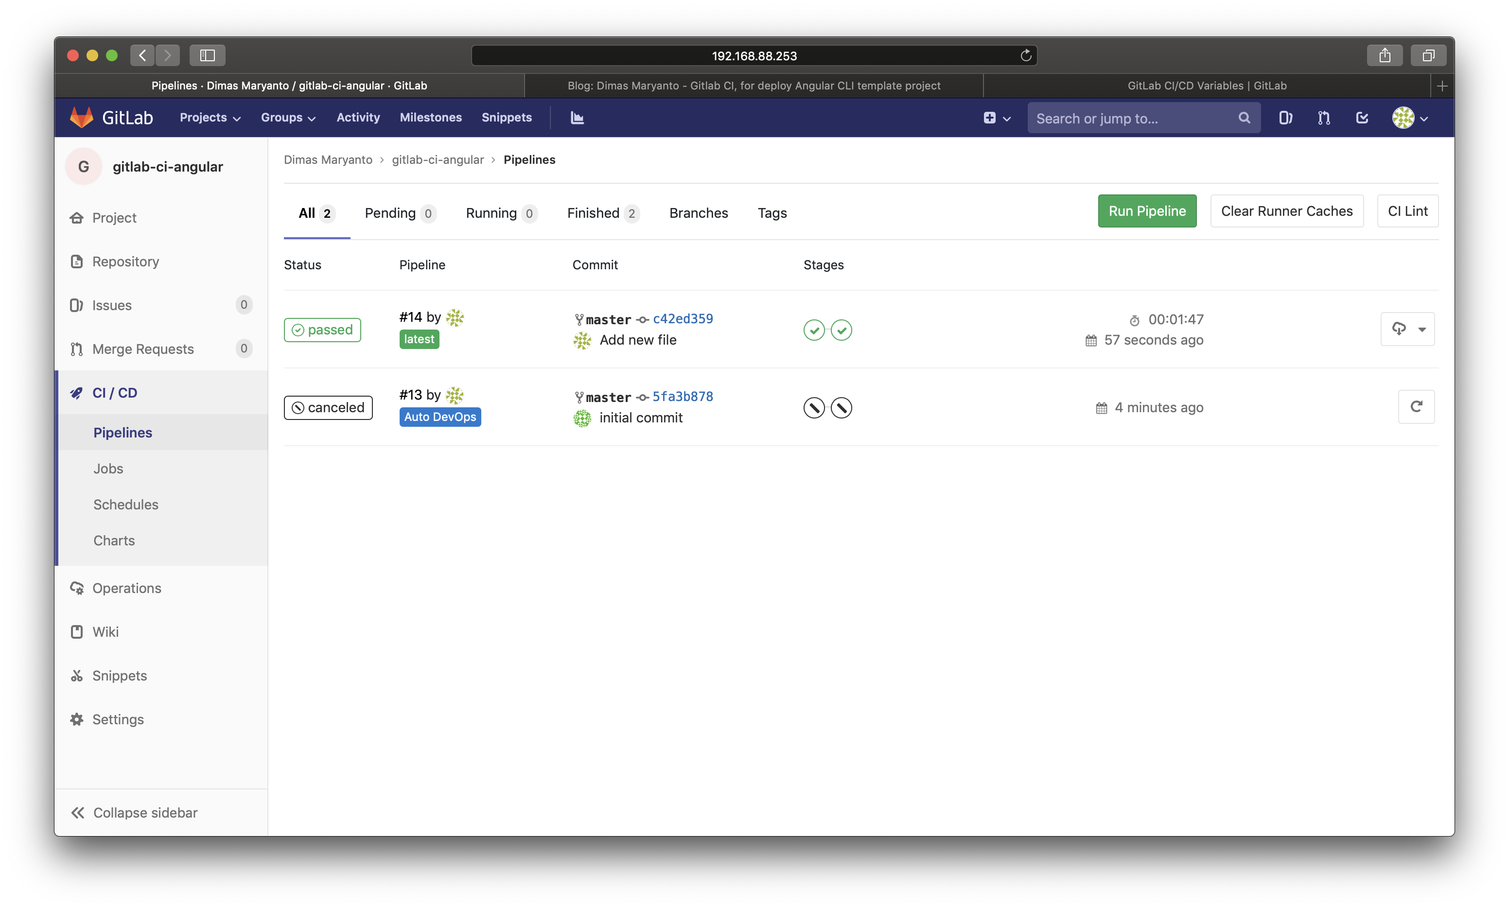Click the project avatar letter G
Viewport: 1509px width, 908px height.
coord(84,166)
